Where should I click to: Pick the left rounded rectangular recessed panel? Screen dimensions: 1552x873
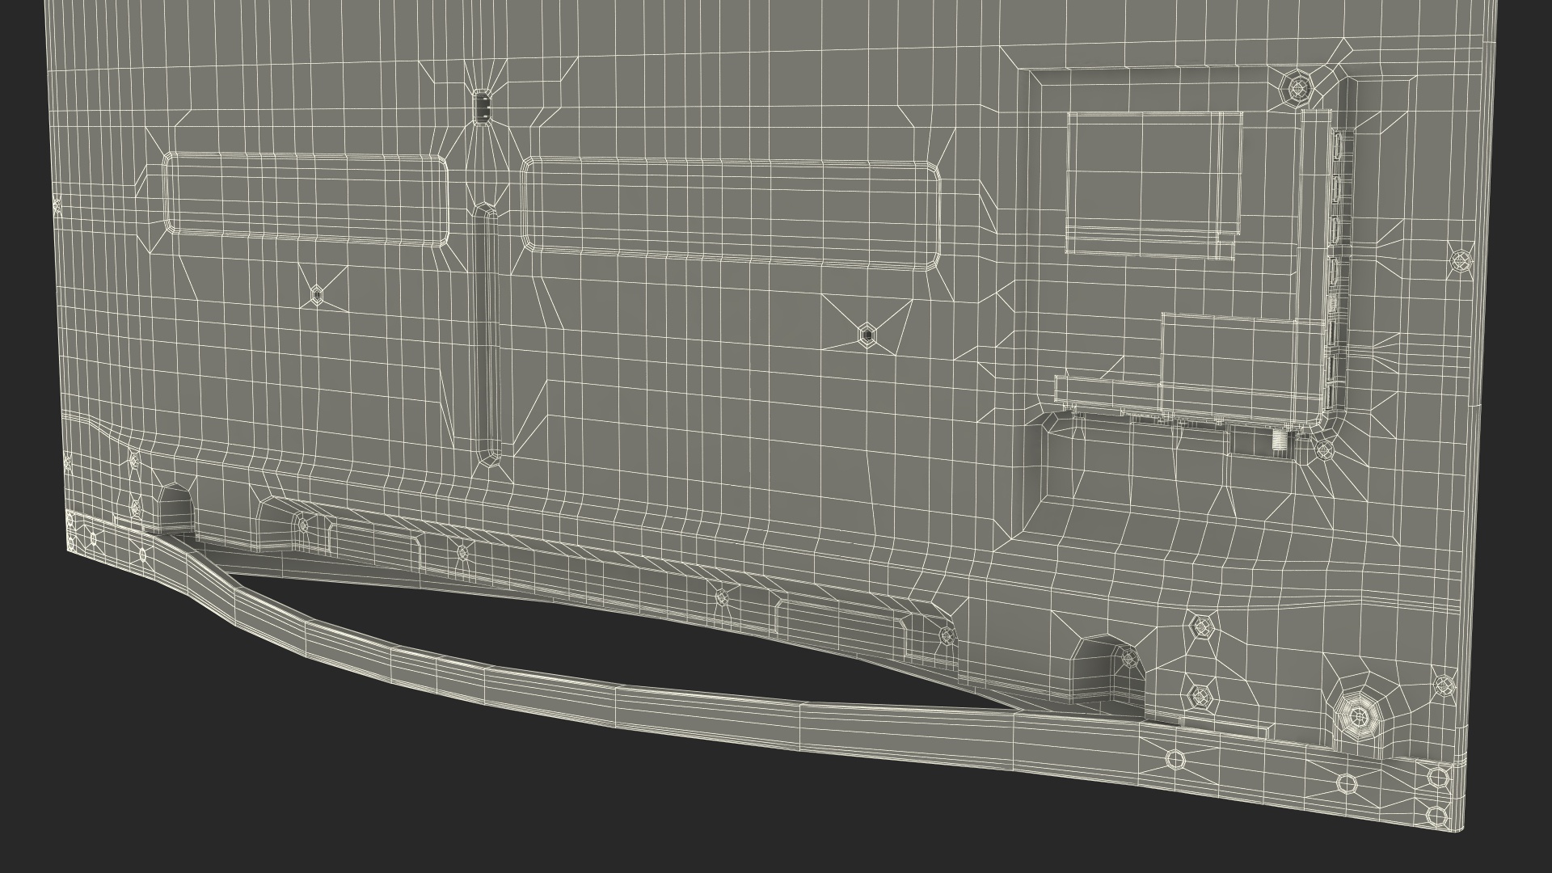(306, 200)
